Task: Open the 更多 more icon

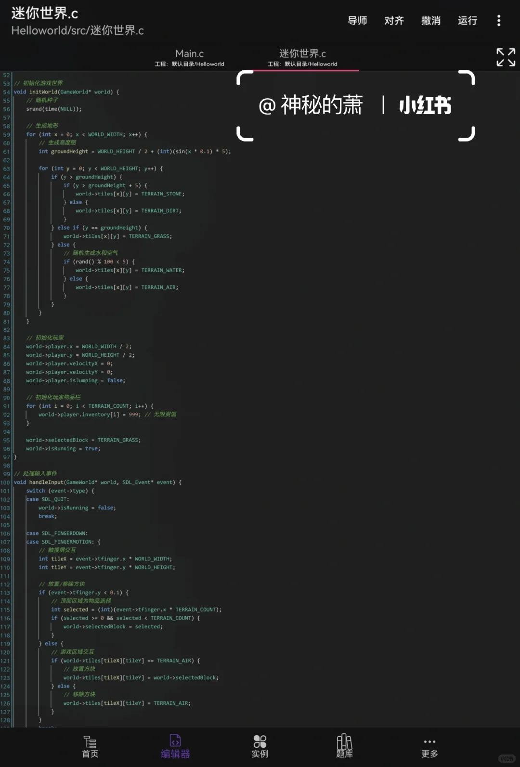Action: click(x=429, y=748)
